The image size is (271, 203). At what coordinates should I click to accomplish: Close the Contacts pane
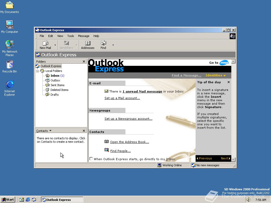click(84, 131)
